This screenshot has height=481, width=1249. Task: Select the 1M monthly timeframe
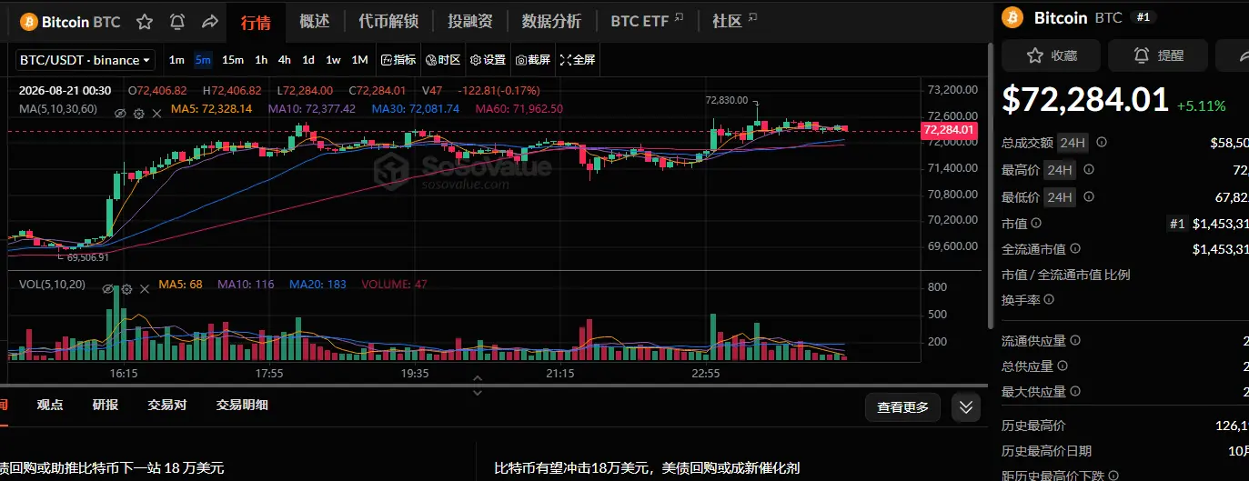point(359,60)
